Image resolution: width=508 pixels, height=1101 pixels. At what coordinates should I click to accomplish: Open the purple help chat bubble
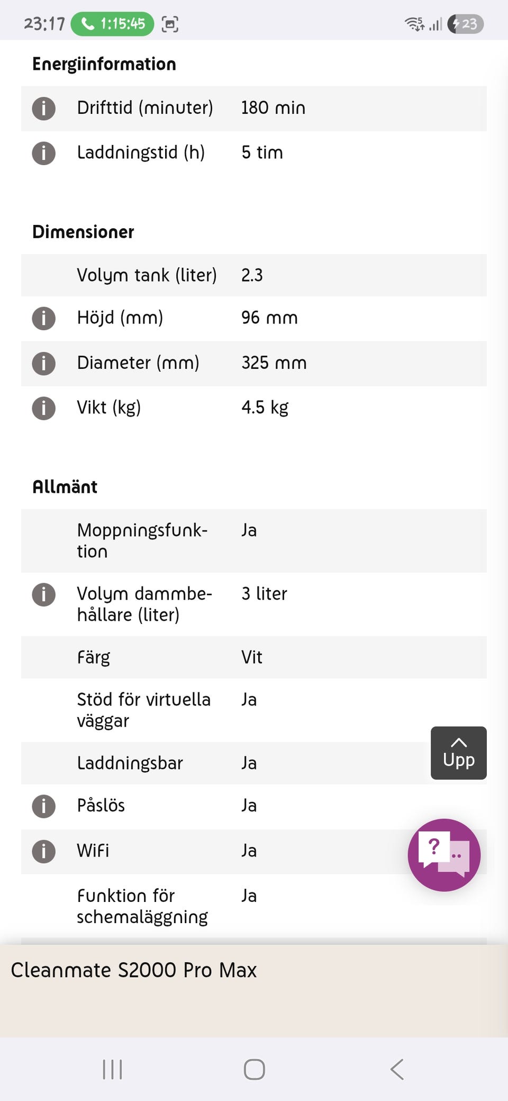point(444,855)
